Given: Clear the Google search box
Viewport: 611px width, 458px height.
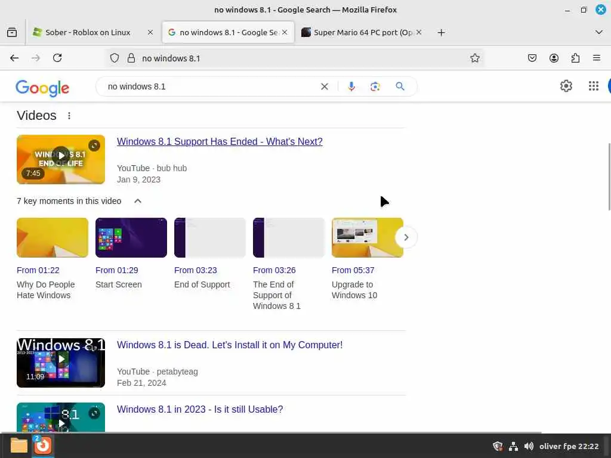Looking at the screenshot, I should point(324,86).
